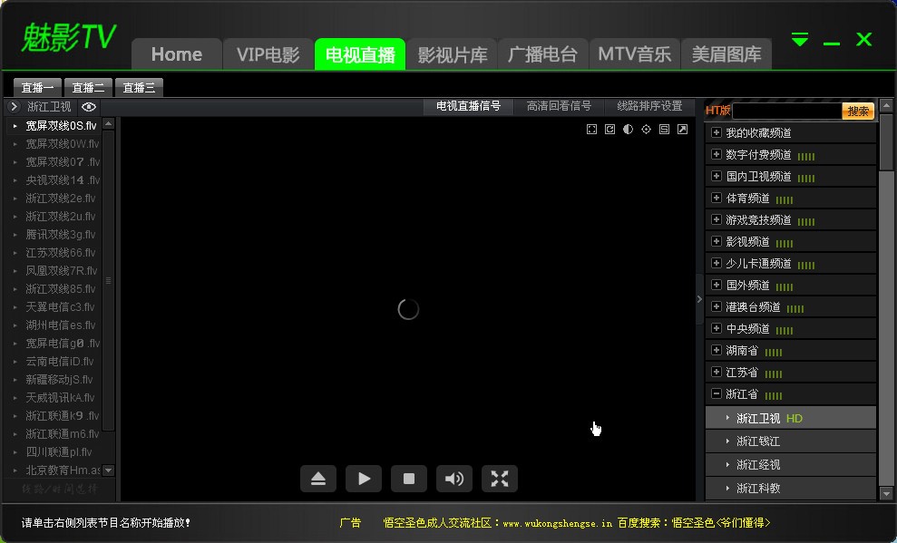
Task: Click the crosshair centering icon above the video
Action: pos(646,129)
